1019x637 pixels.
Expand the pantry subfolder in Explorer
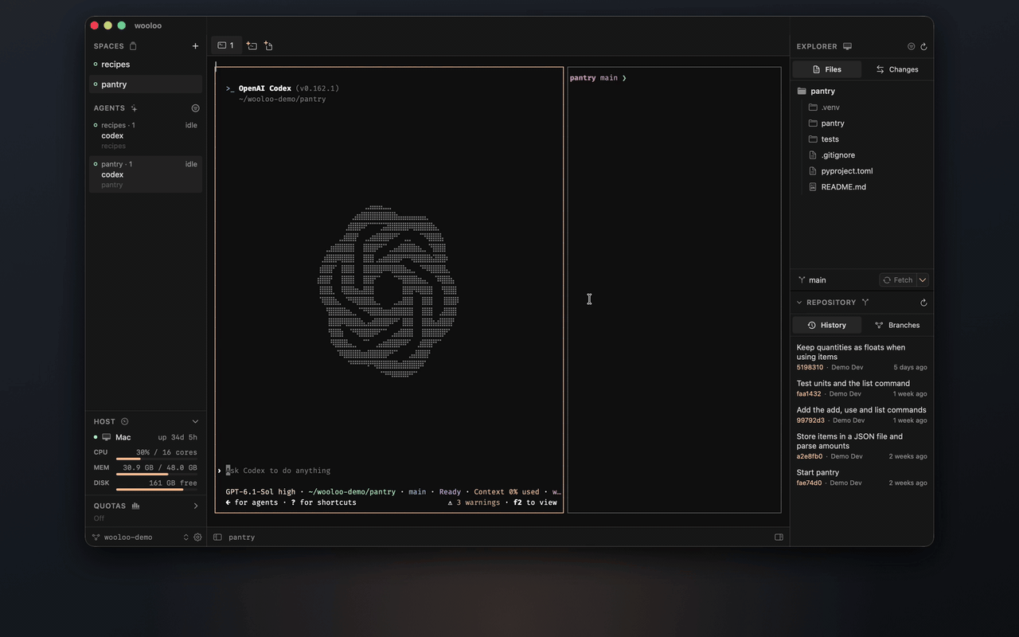click(x=862, y=123)
